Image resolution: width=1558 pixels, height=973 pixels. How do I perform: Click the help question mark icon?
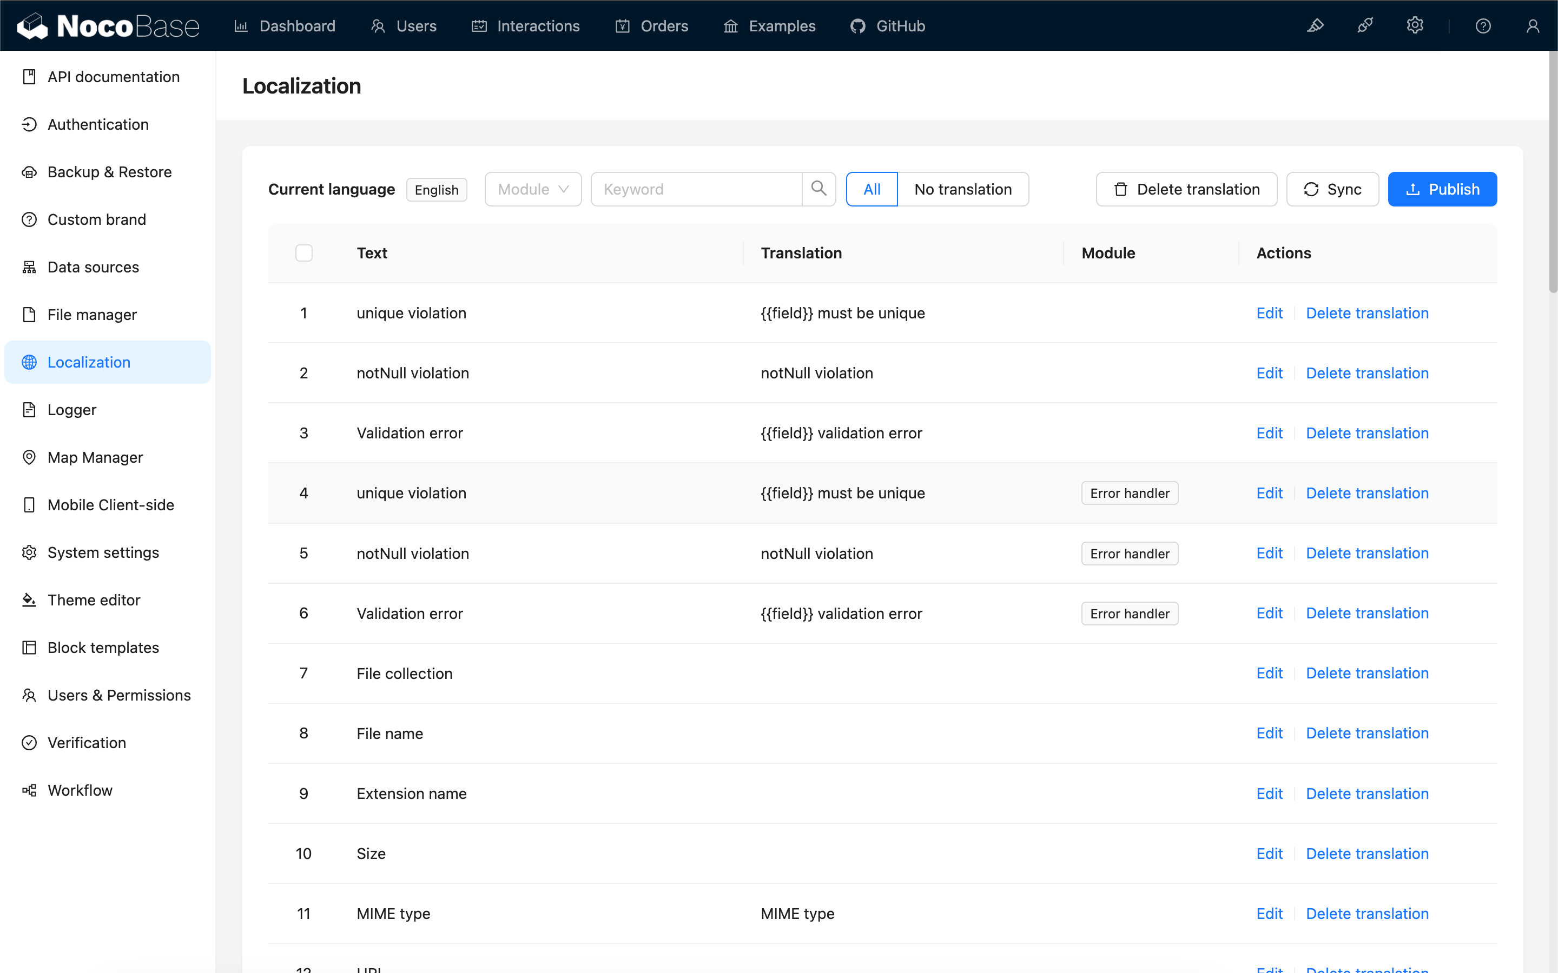click(1483, 26)
